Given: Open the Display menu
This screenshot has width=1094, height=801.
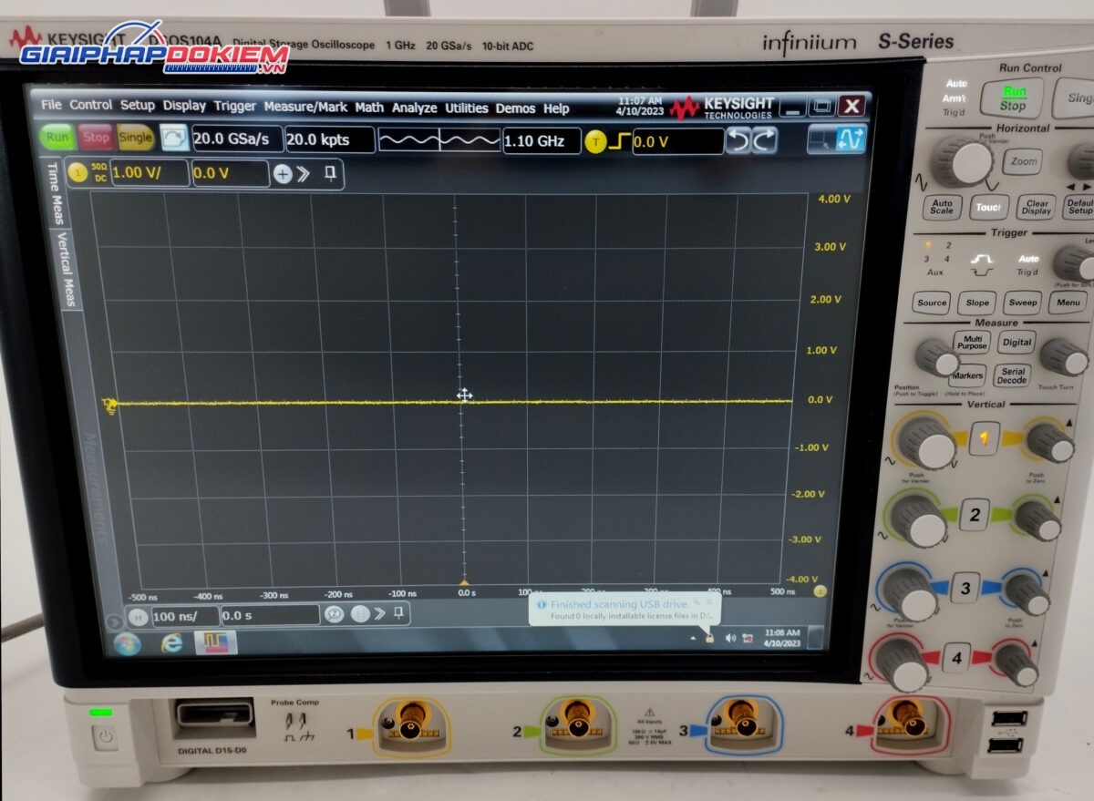Looking at the screenshot, I should (184, 106).
